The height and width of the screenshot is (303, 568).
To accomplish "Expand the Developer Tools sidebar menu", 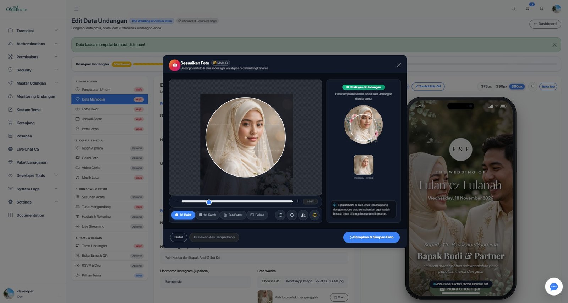I will 33,175.
